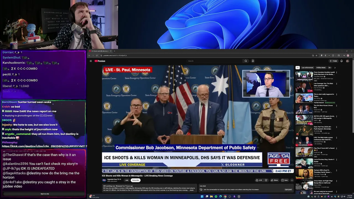Click the Create button on YouTube
This screenshot has height=199, width=354.
point(334,61)
